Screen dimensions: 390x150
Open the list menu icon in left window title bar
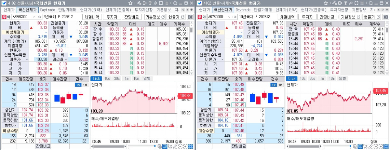click(x=167, y=3)
